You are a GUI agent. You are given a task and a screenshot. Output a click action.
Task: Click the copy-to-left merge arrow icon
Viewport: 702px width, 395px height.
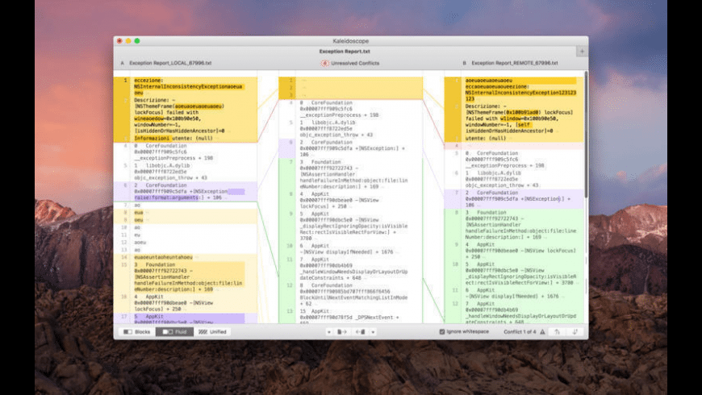point(360,332)
